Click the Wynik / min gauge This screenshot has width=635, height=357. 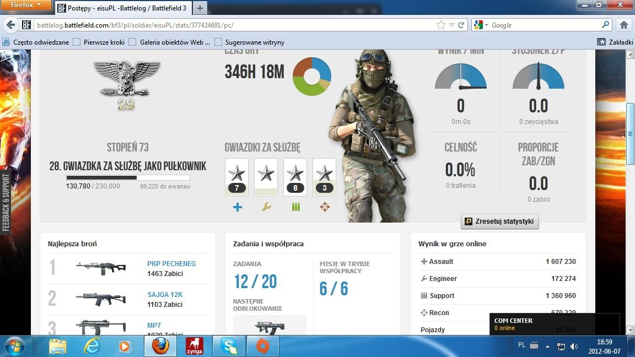[x=460, y=76]
